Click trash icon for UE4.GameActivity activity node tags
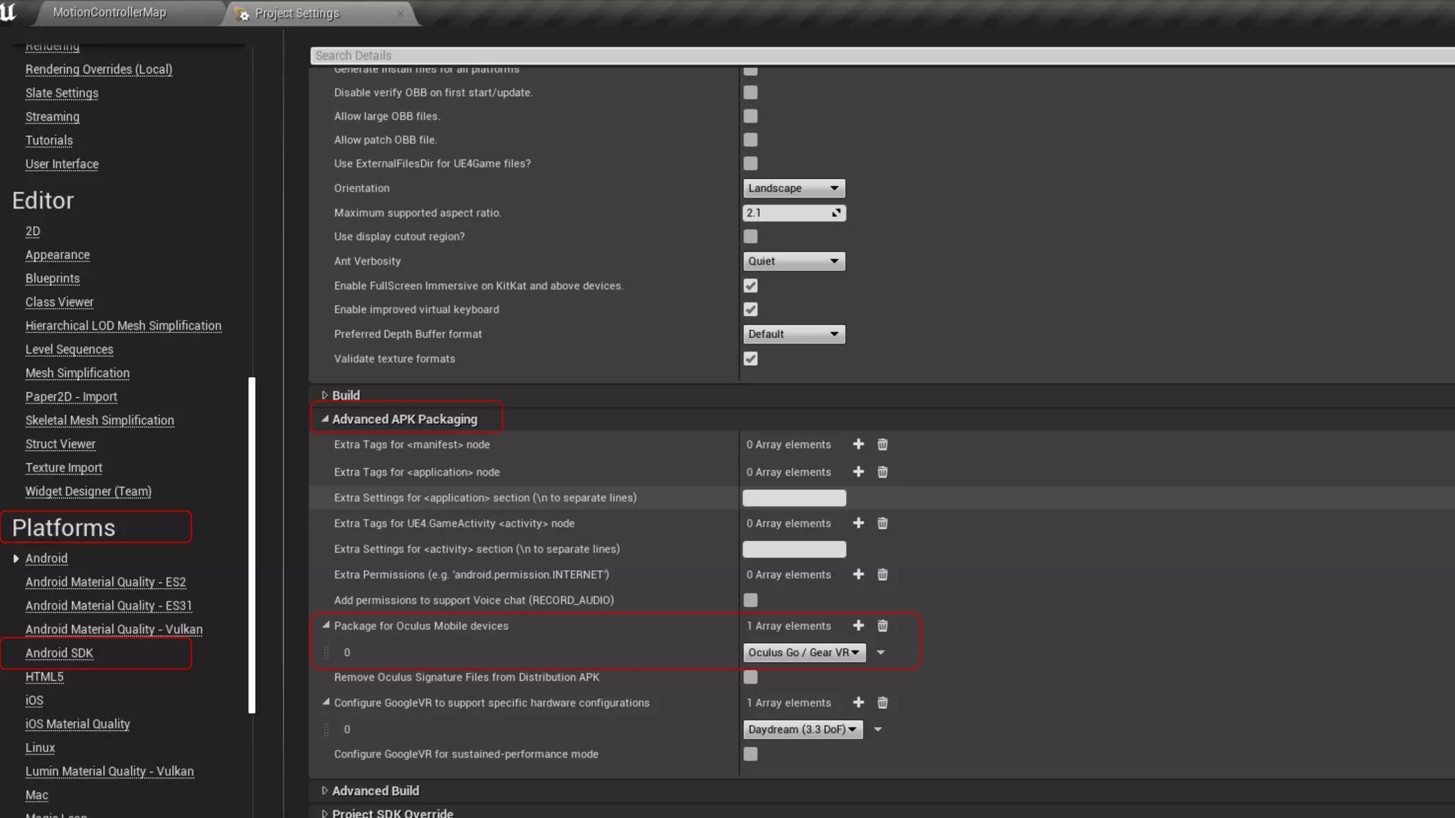This screenshot has height=818, width=1455. coord(882,523)
